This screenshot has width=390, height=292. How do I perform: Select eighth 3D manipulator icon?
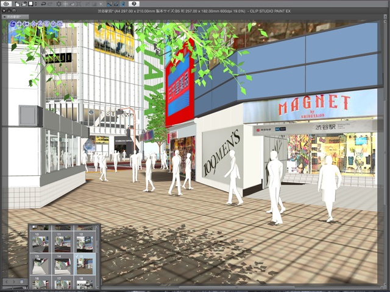point(60,24)
